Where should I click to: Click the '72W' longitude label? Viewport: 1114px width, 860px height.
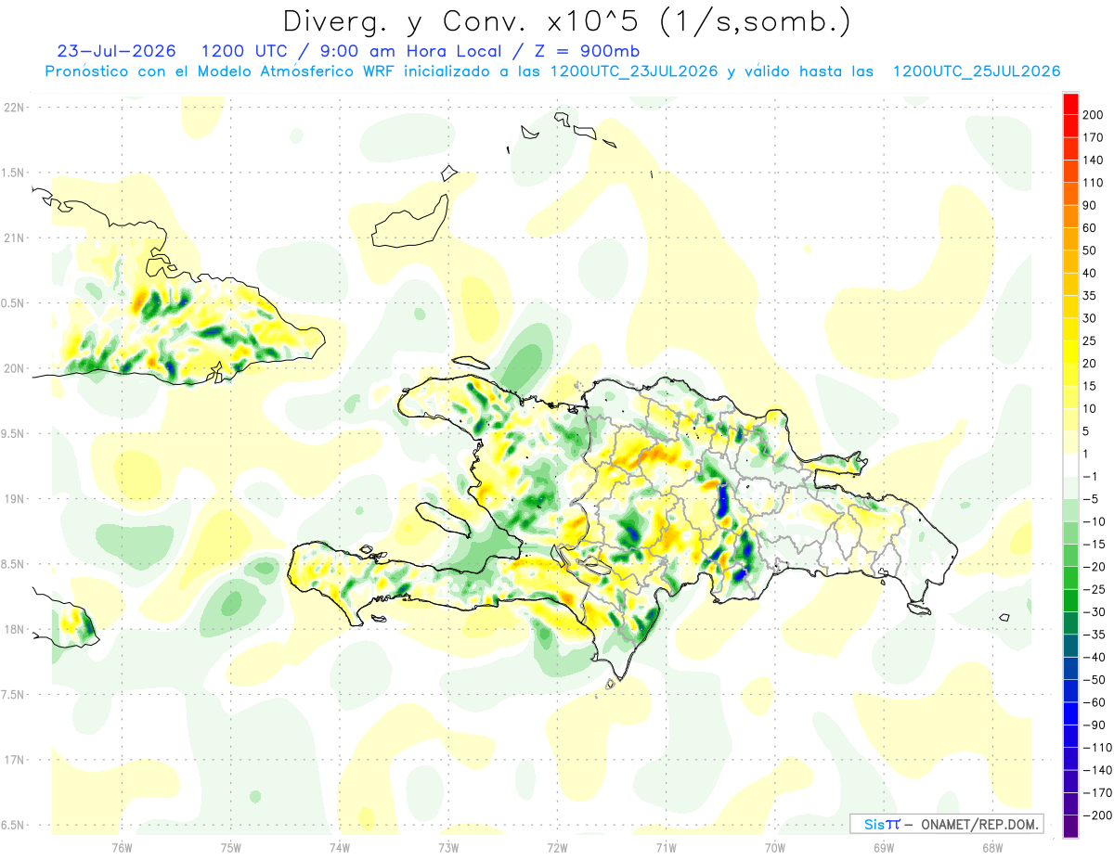pos(557,848)
